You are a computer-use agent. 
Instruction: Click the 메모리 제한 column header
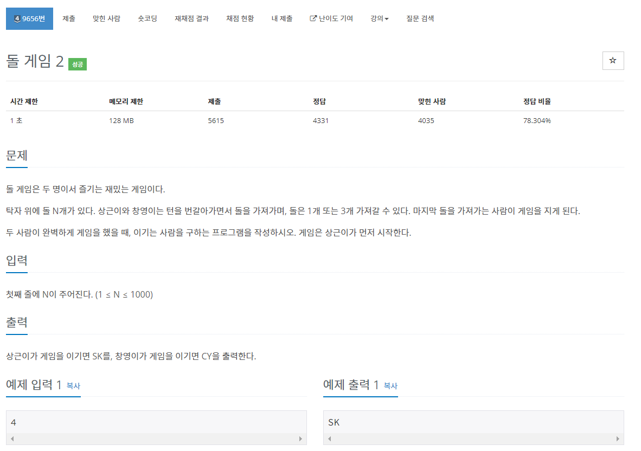coord(126,101)
